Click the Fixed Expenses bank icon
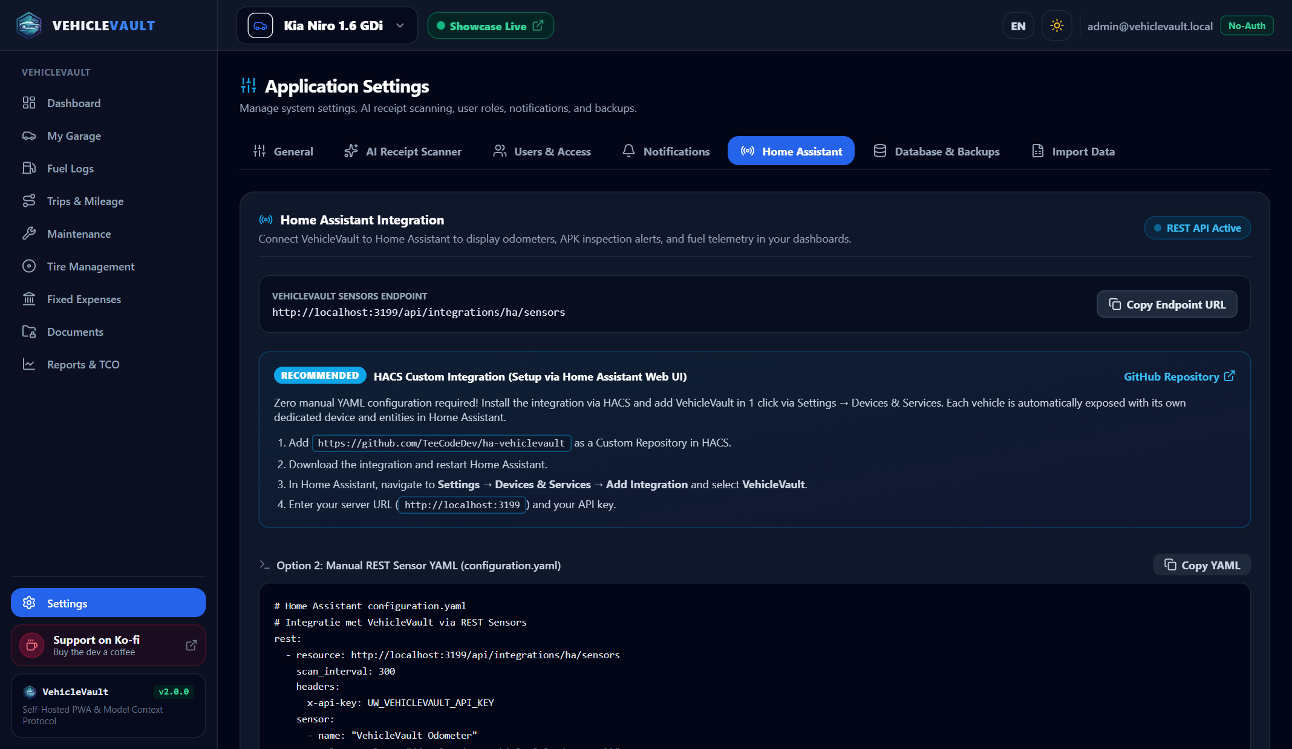 (29, 299)
